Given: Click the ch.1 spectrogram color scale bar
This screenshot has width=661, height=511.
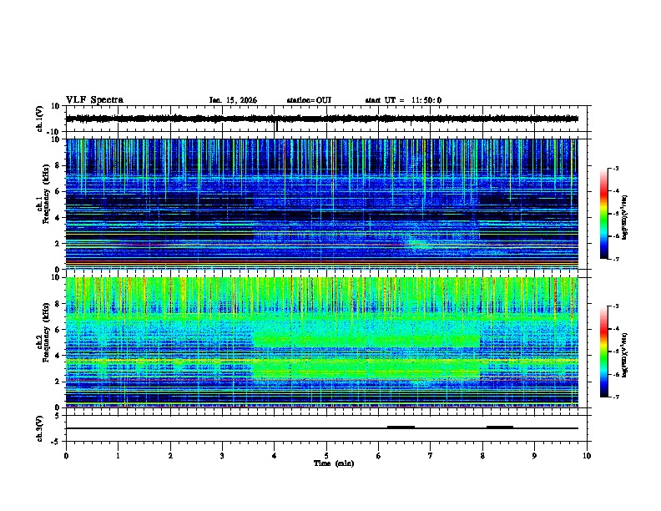Looking at the screenshot, I should click(603, 214).
